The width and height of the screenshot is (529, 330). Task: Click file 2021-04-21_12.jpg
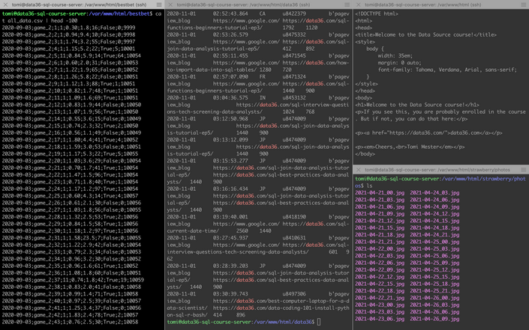[380, 221]
